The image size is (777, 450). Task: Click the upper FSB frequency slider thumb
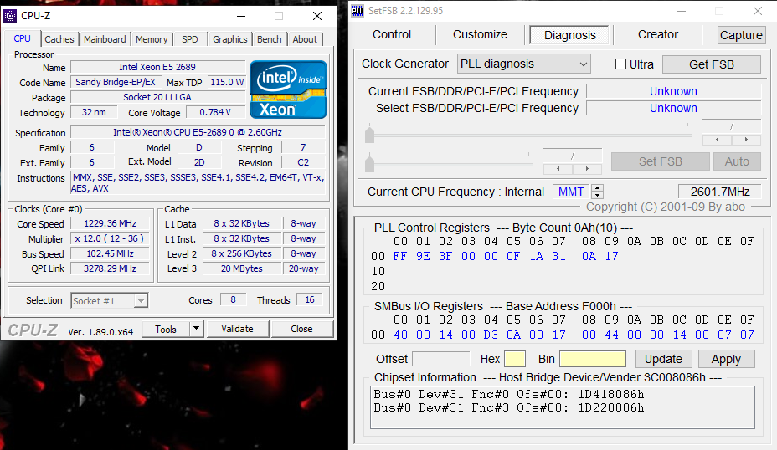tap(369, 136)
